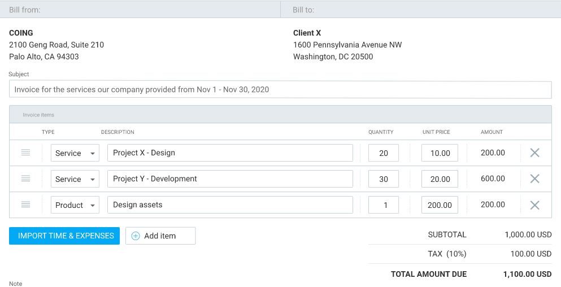Click the 600.00 amount cell
The image size is (561, 287).
(x=493, y=179)
